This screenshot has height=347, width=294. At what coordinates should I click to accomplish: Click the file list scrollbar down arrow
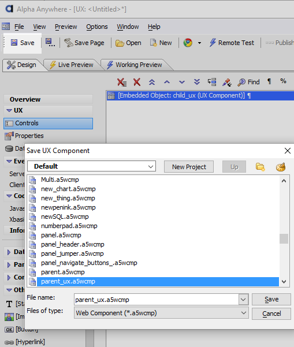pos(284,282)
